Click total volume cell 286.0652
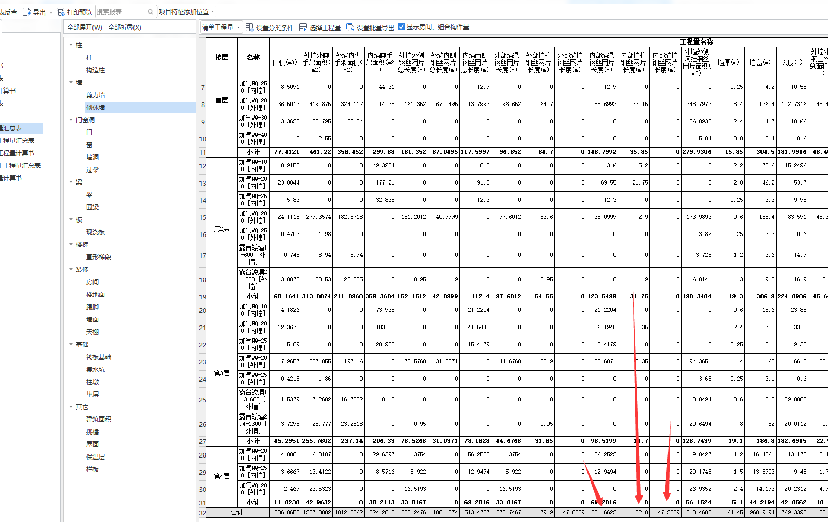 (285, 512)
